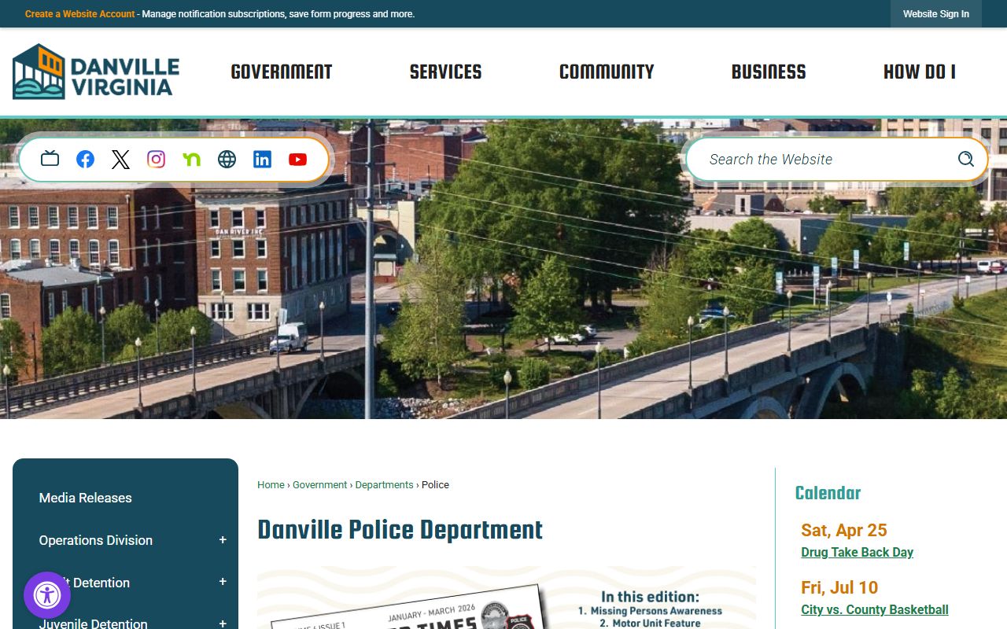Click the search magnifier icon

tap(966, 160)
